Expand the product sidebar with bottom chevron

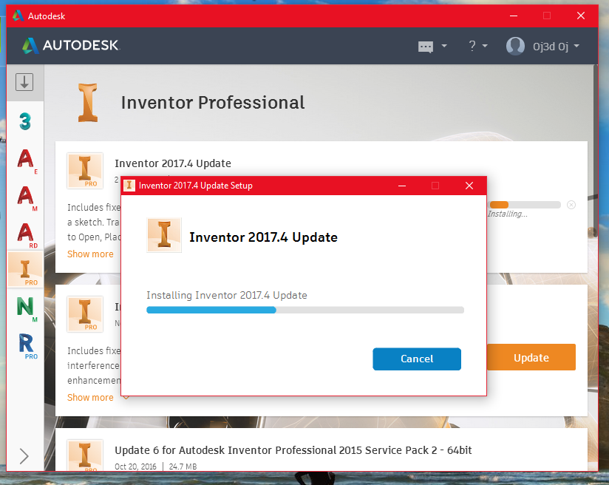(24, 456)
